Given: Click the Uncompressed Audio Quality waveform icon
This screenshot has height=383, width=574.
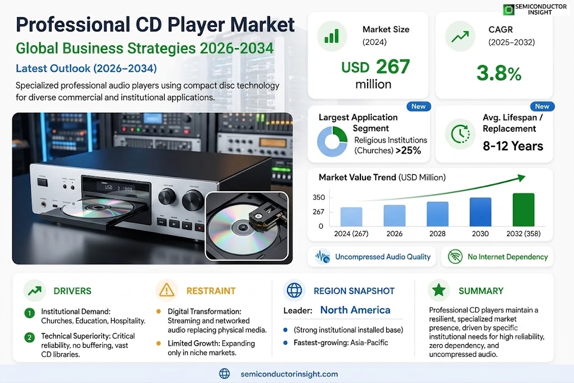Looking at the screenshot, I should click(322, 257).
